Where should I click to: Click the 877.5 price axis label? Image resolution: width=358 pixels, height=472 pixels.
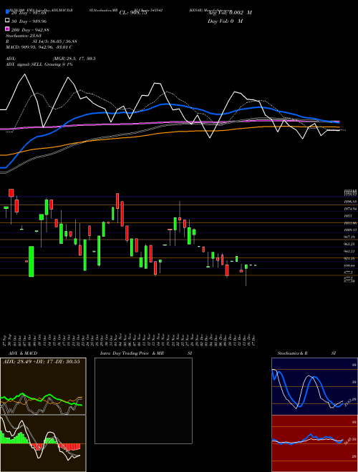[349, 272]
